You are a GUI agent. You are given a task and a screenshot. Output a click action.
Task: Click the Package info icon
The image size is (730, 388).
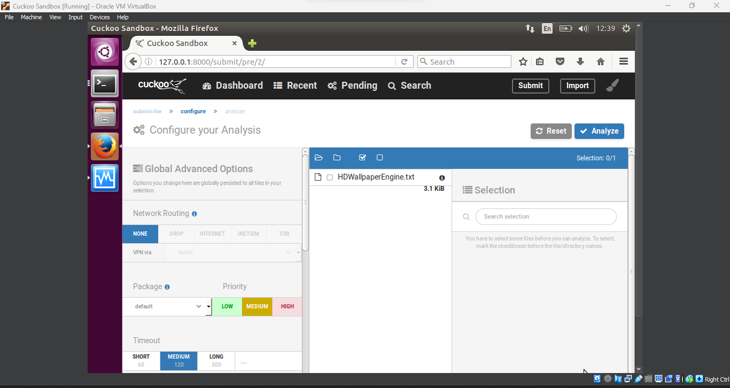(167, 287)
